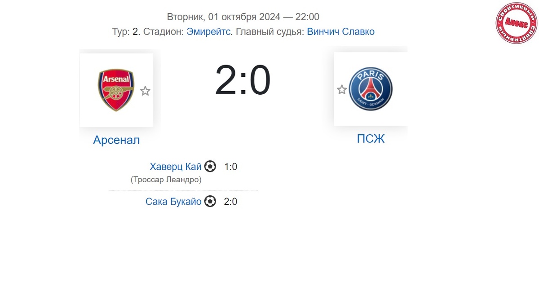Click the goal ball icon next to Хаверц Кай
Image resolution: width=539 pixels, height=303 pixels.
point(210,167)
